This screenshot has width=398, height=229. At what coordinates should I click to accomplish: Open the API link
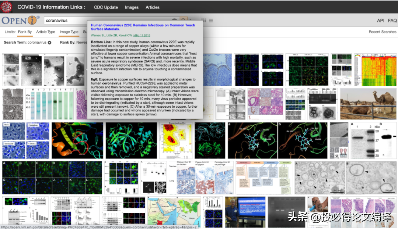tap(380, 21)
